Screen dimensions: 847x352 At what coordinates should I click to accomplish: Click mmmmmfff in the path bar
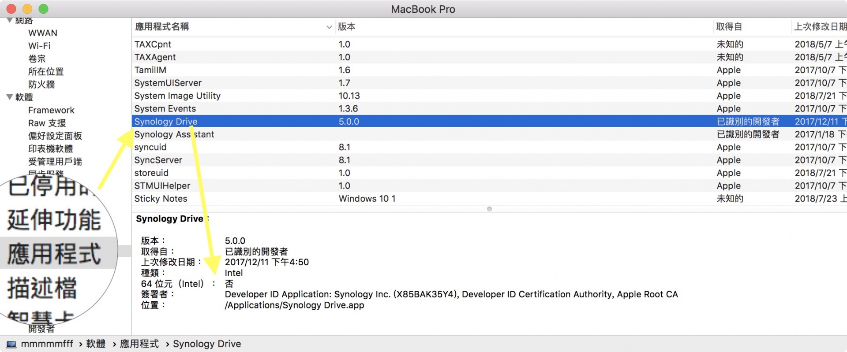coord(47,344)
